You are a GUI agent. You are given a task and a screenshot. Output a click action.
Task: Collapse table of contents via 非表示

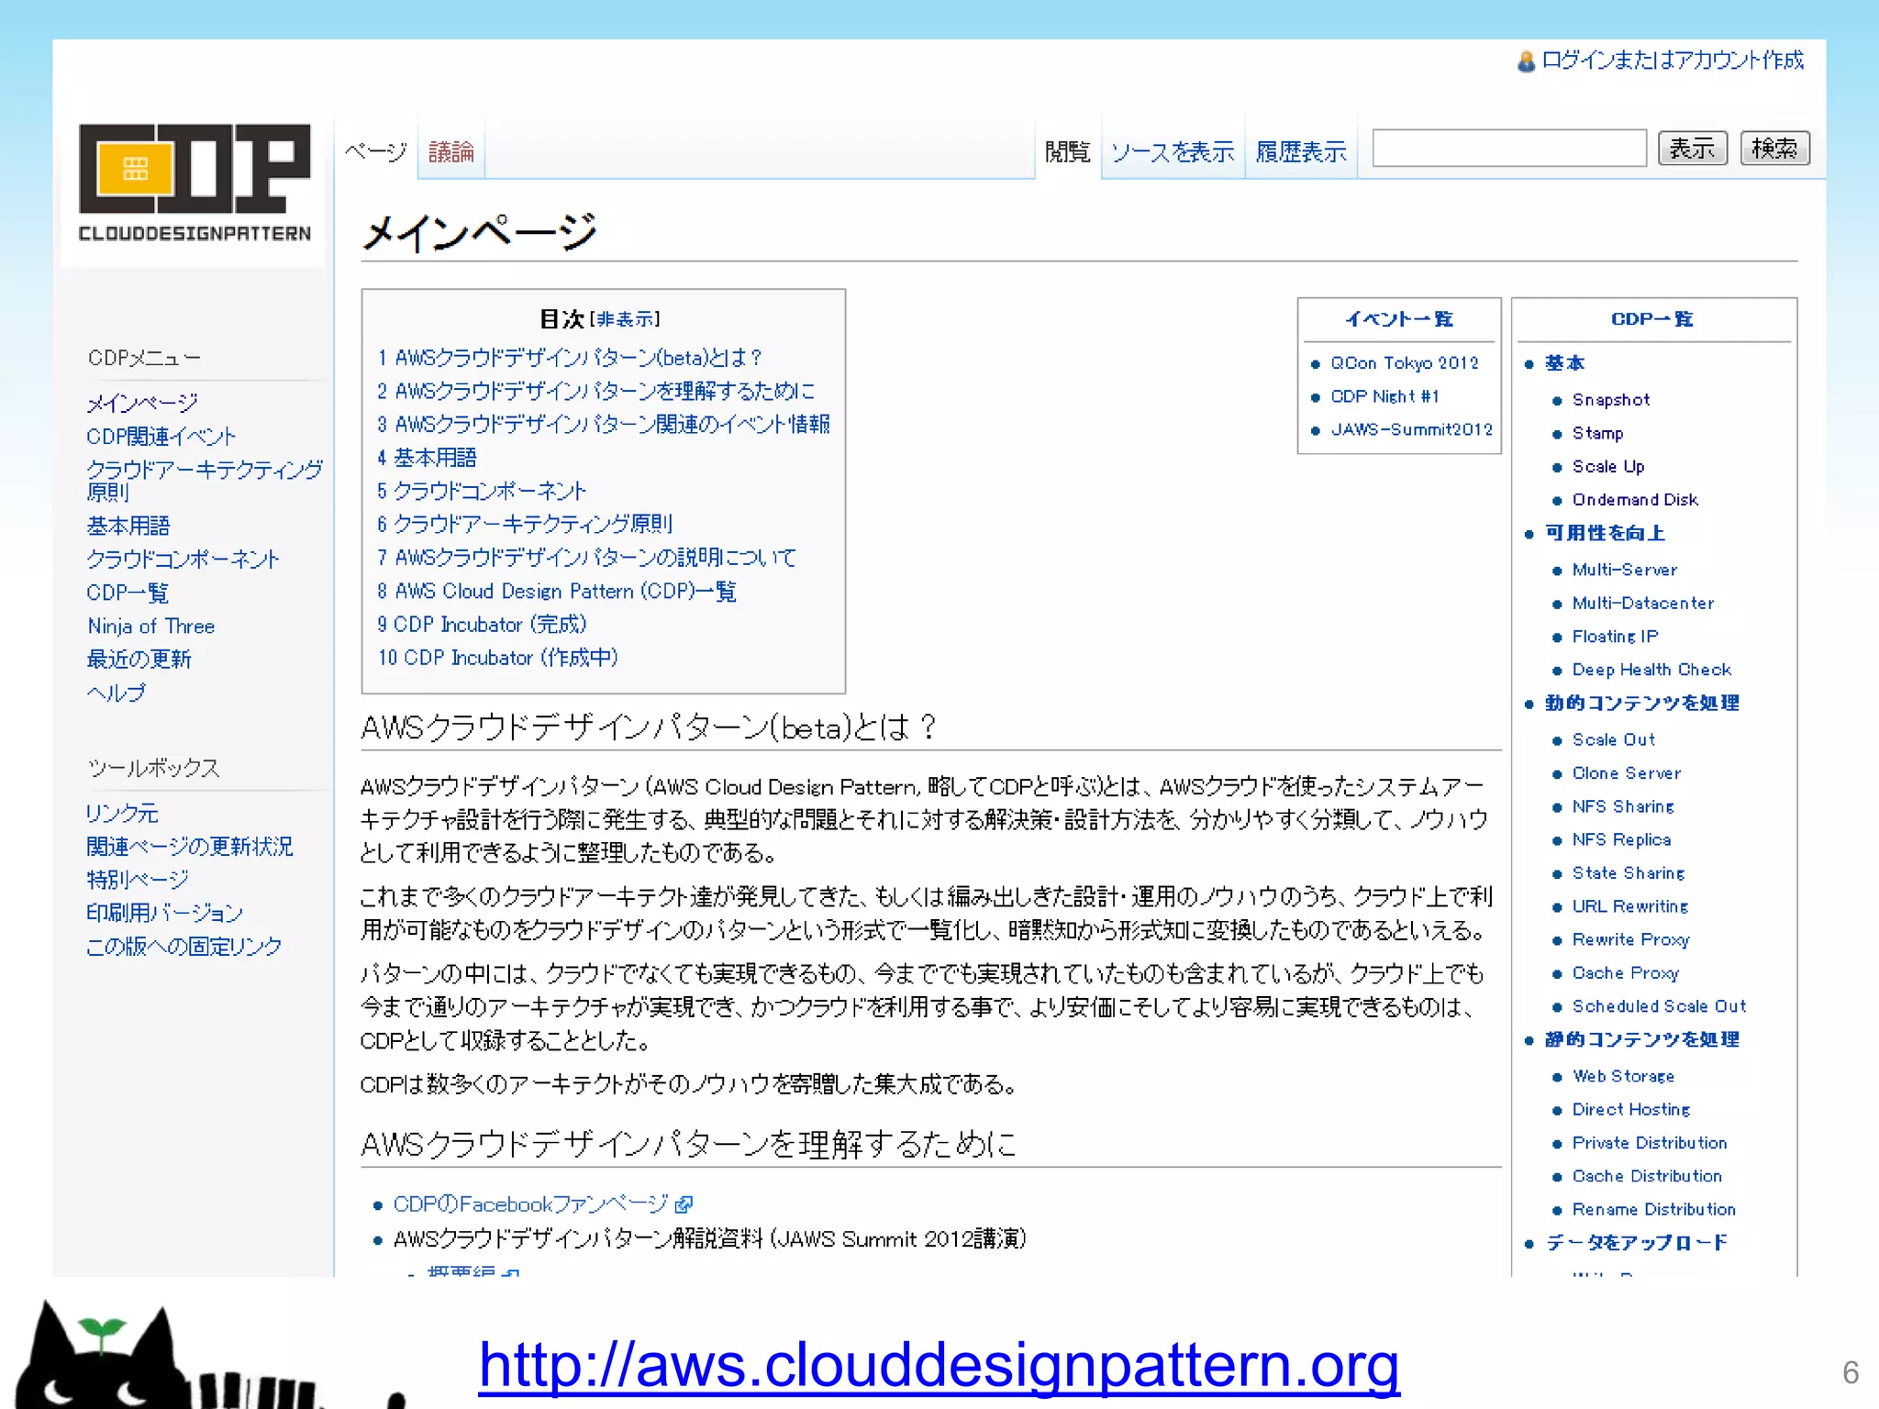coord(625,319)
